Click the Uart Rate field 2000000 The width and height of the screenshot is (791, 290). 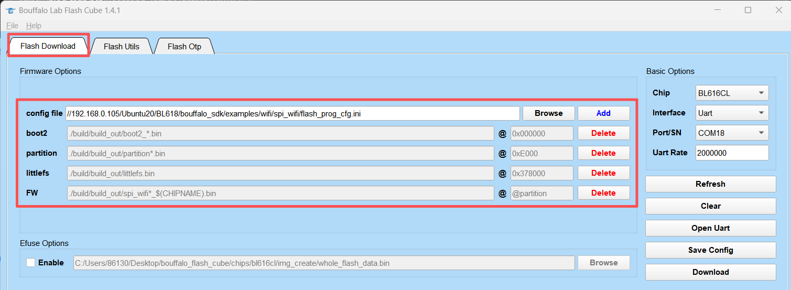pyautogui.click(x=732, y=153)
